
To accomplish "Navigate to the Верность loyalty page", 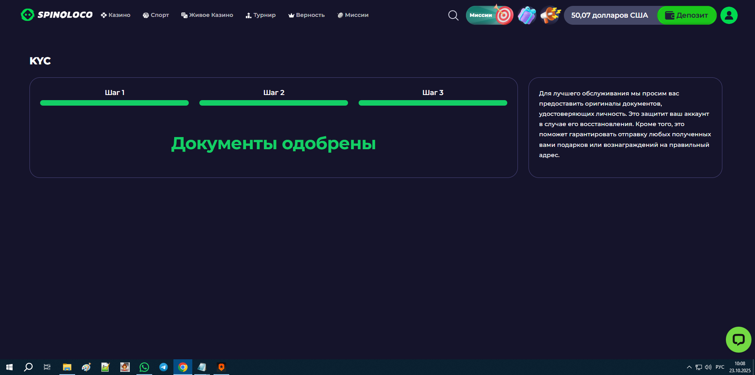I will [x=306, y=15].
